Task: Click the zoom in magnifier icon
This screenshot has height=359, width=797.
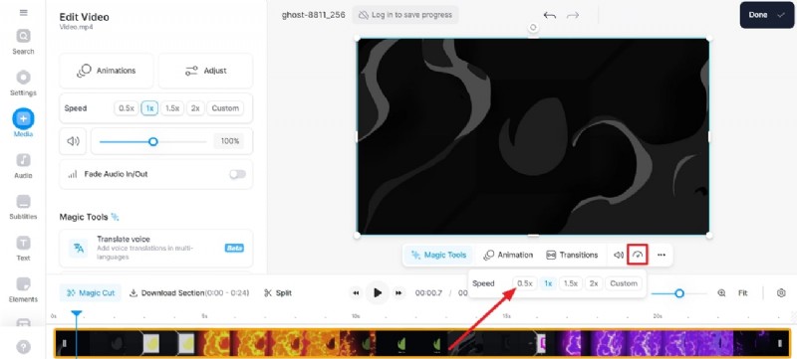Action: (721, 293)
